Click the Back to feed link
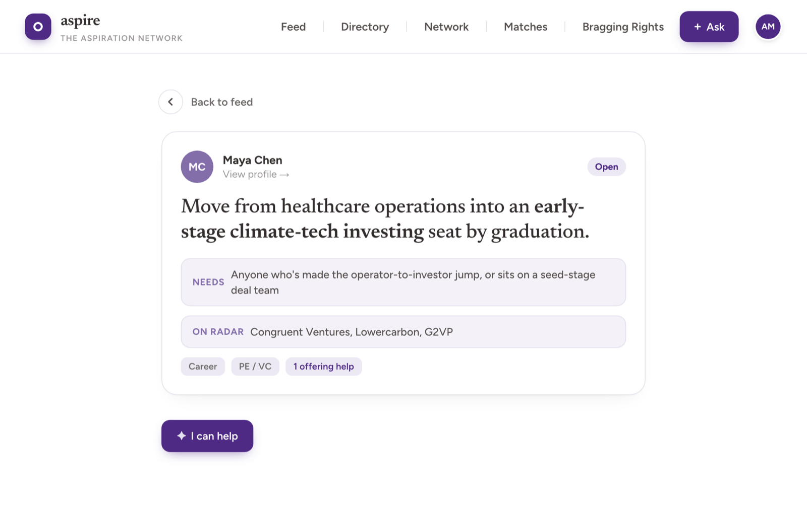Screen dimensions: 807x512 point(222,102)
